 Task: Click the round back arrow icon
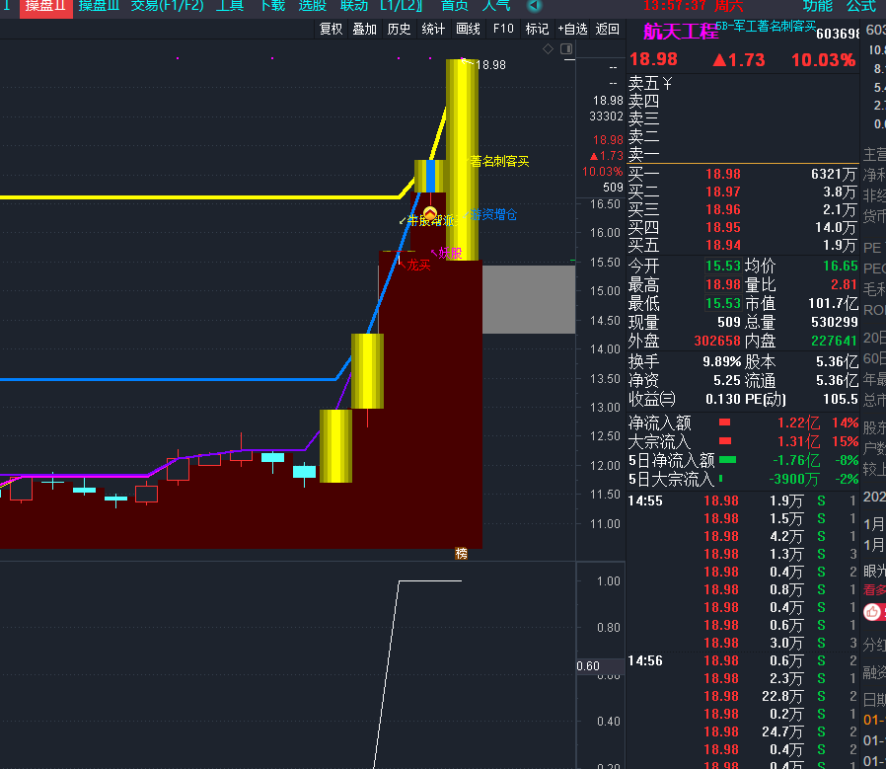(x=535, y=6)
